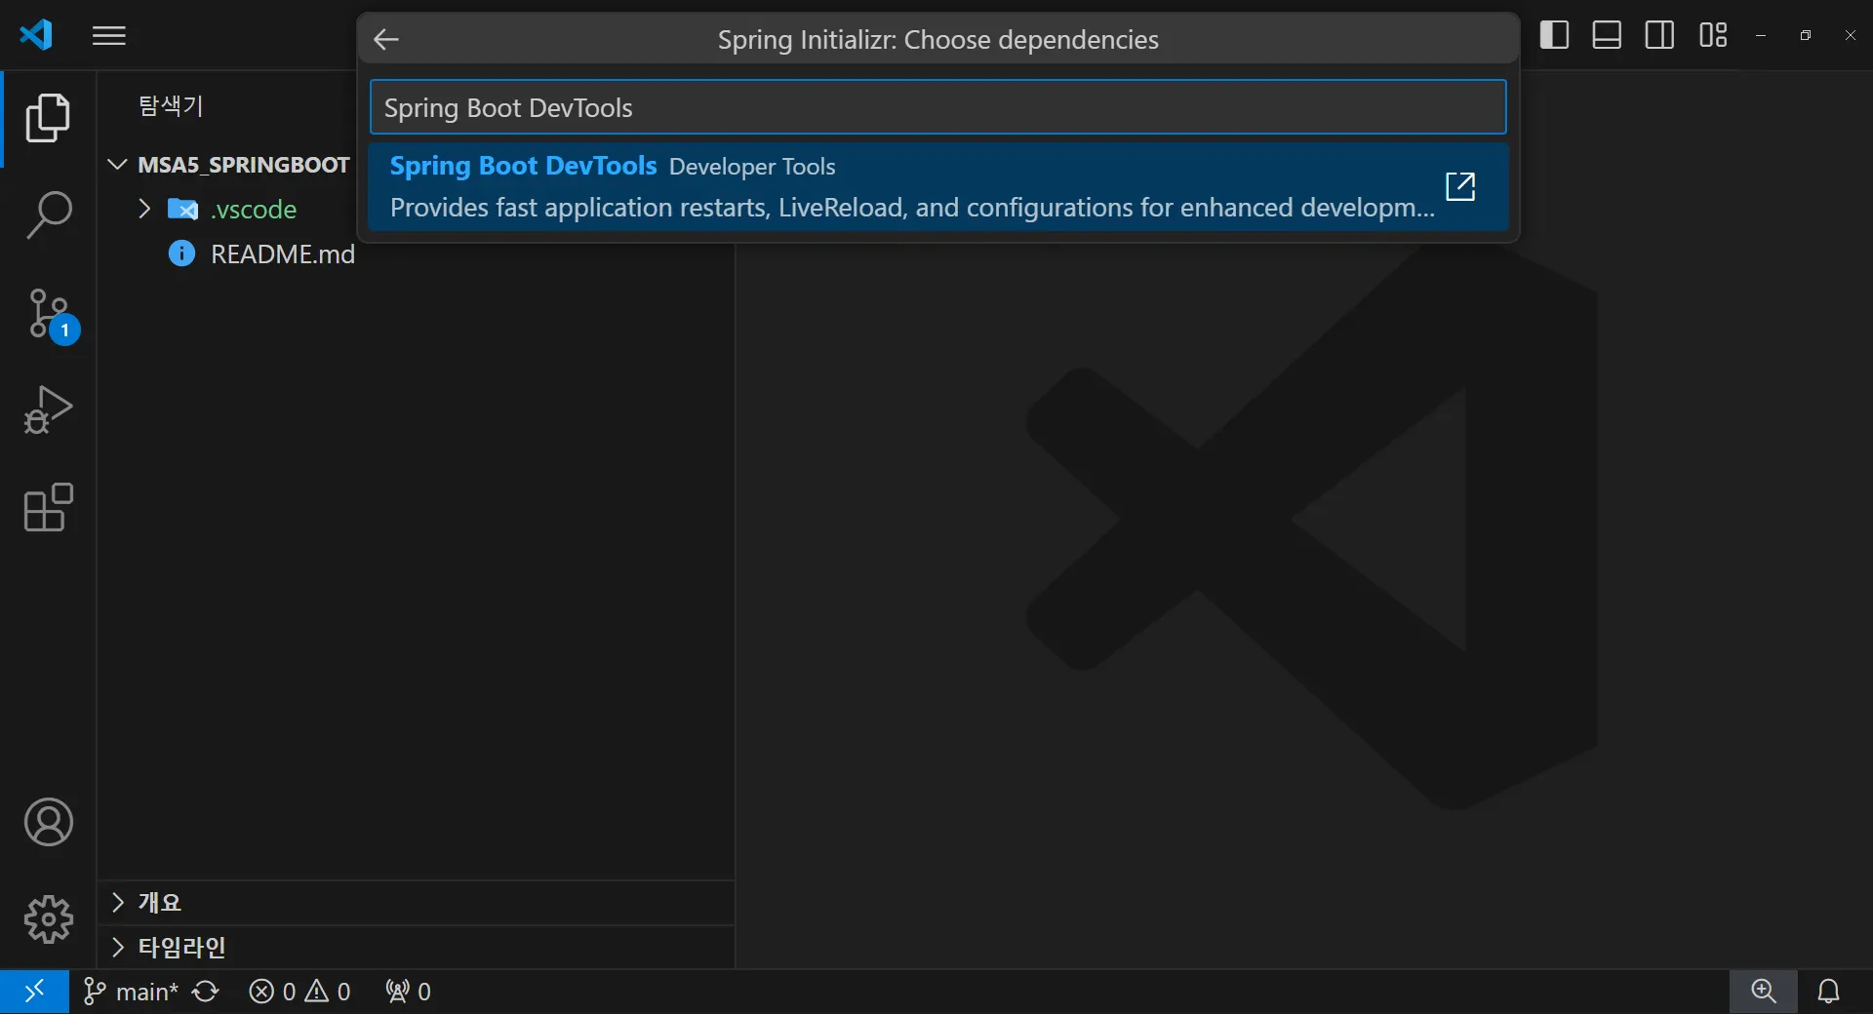Open the Customize Layout options

pyautogui.click(x=1713, y=35)
